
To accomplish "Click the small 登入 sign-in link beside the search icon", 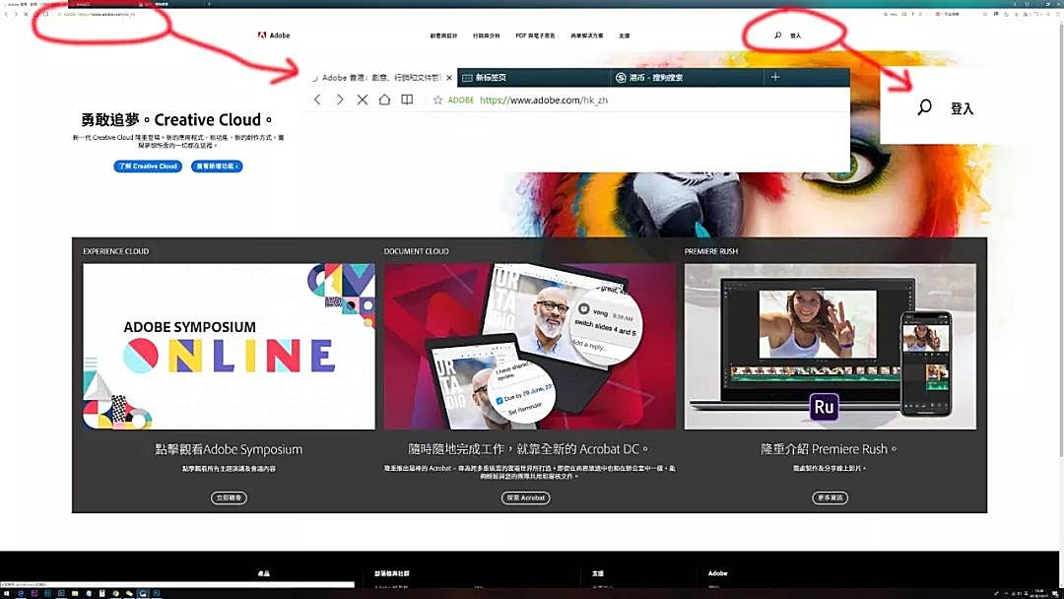I will [x=795, y=35].
